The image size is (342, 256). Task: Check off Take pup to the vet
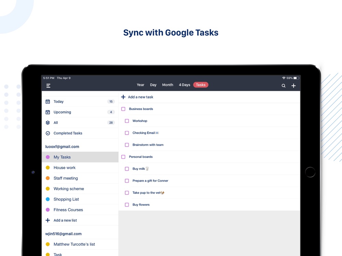point(127,193)
